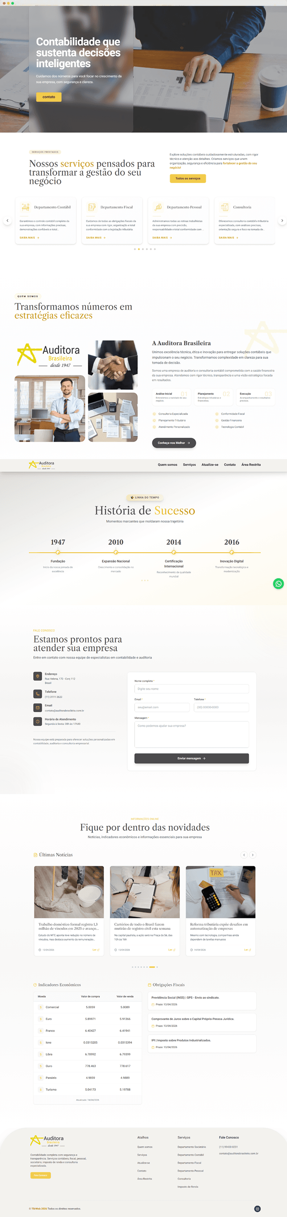
Task: Select the 2014 timeline marker
Action: click(174, 552)
